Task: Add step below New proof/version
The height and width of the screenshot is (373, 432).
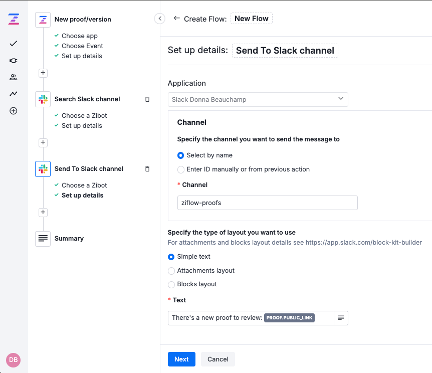Action: pos(43,73)
